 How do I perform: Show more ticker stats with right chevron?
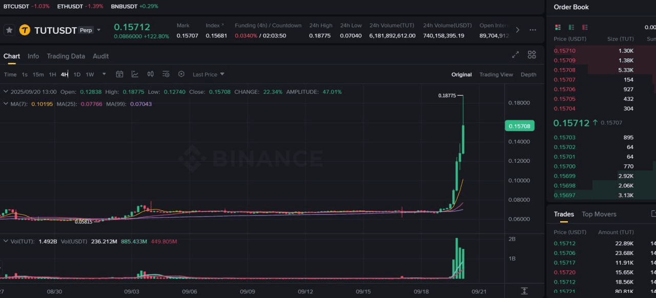518,30
